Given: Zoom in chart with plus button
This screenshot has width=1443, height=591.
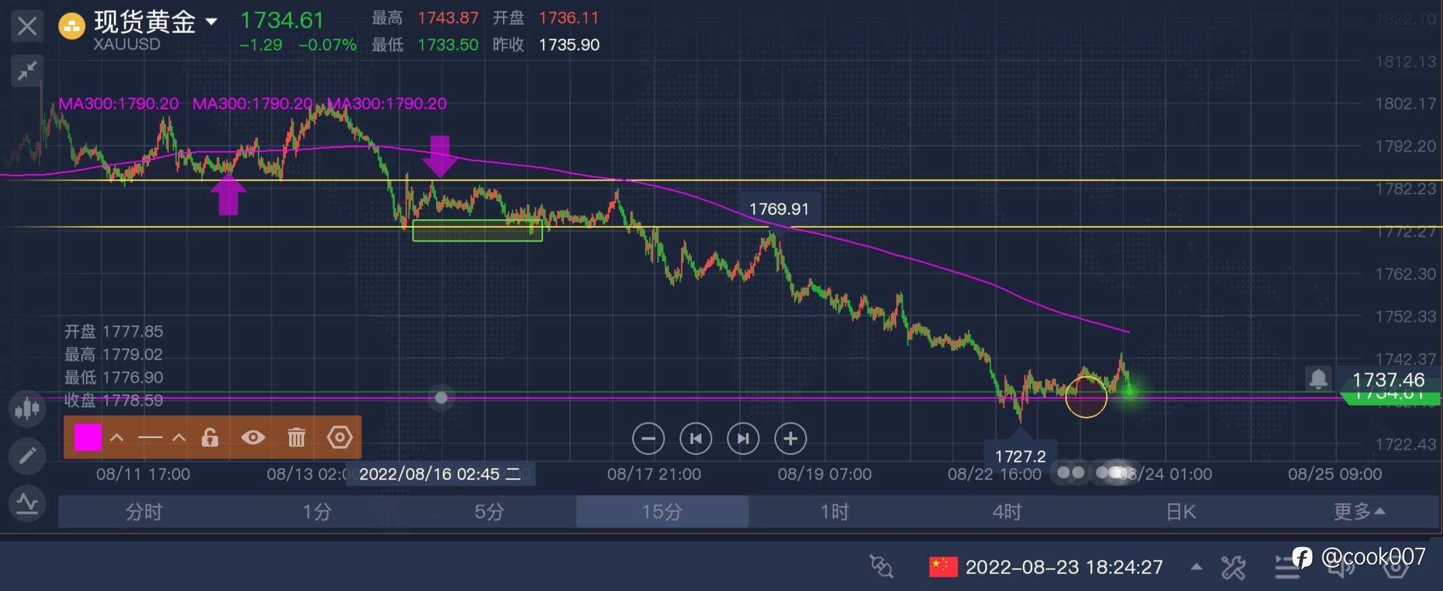Looking at the screenshot, I should coord(790,439).
